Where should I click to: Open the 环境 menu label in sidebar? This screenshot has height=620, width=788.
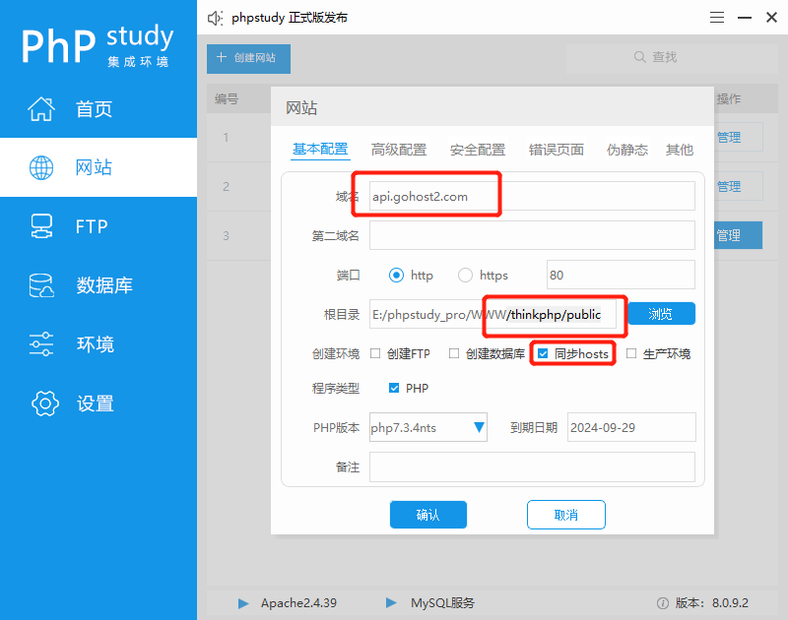click(x=96, y=344)
